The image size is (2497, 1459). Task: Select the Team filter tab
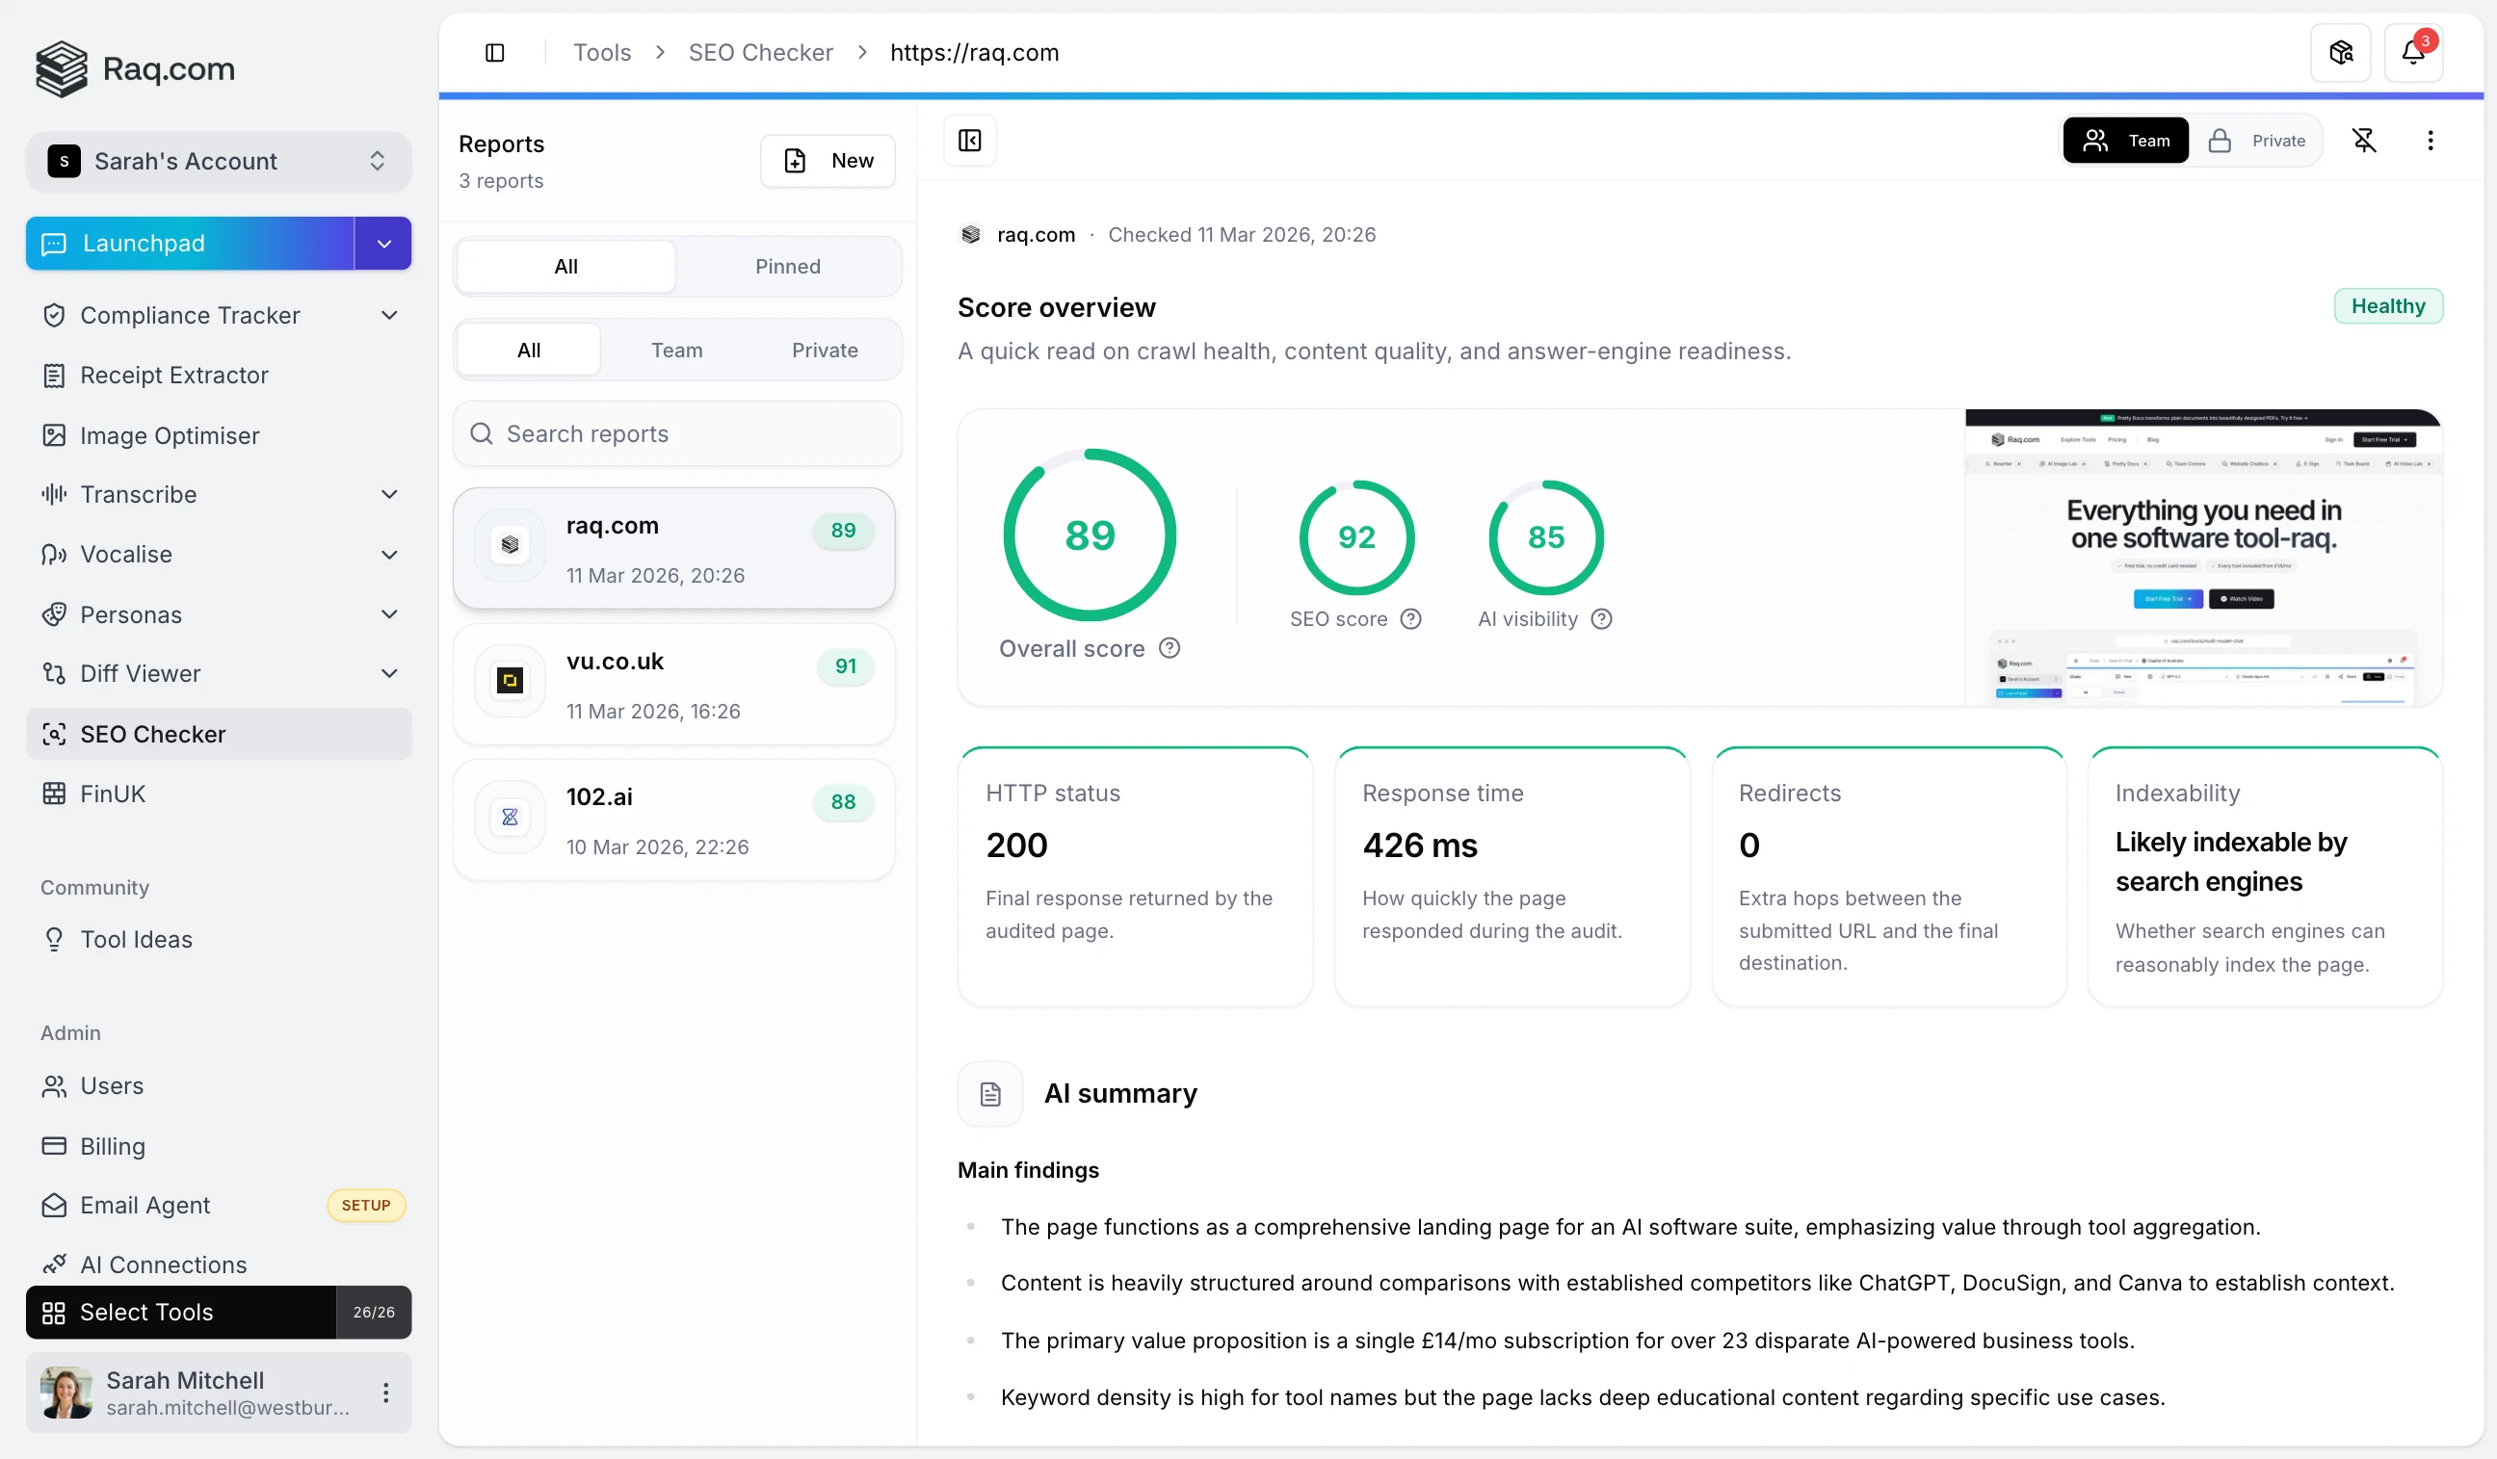coord(677,350)
